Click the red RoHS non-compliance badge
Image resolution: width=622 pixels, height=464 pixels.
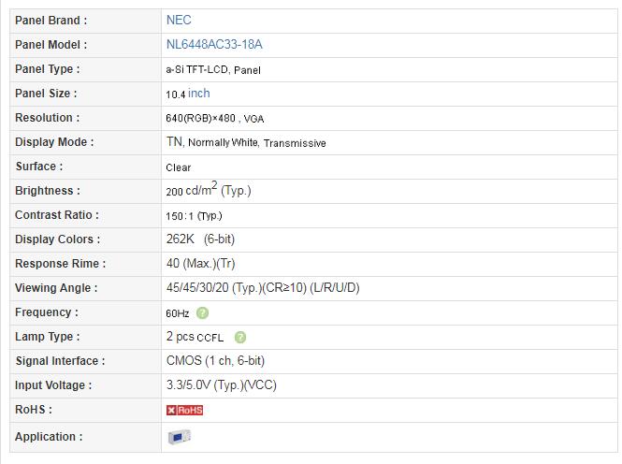[x=184, y=410]
